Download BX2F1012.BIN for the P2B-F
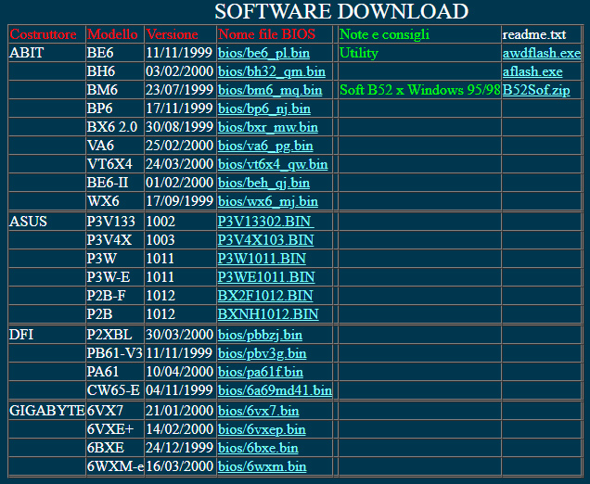The width and height of the screenshot is (590, 484). [x=264, y=295]
